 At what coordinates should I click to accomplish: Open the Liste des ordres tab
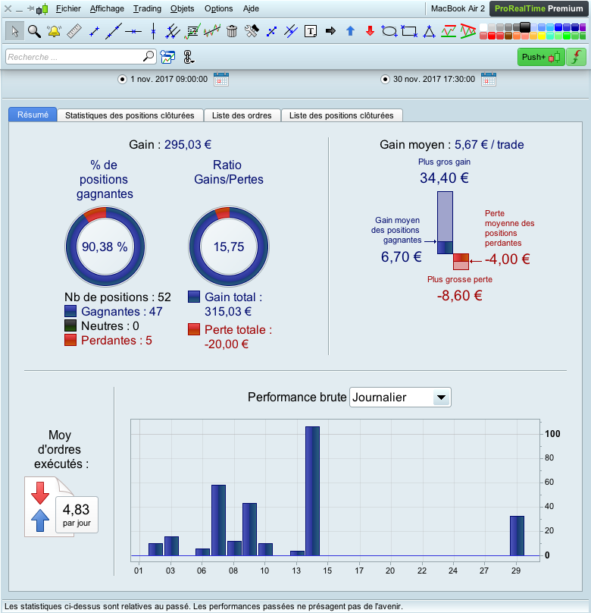(242, 115)
